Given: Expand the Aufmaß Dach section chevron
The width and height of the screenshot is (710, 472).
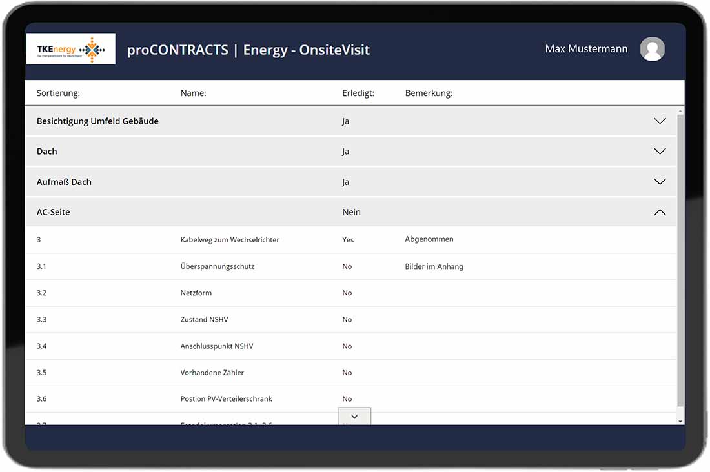Looking at the screenshot, I should point(659,182).
